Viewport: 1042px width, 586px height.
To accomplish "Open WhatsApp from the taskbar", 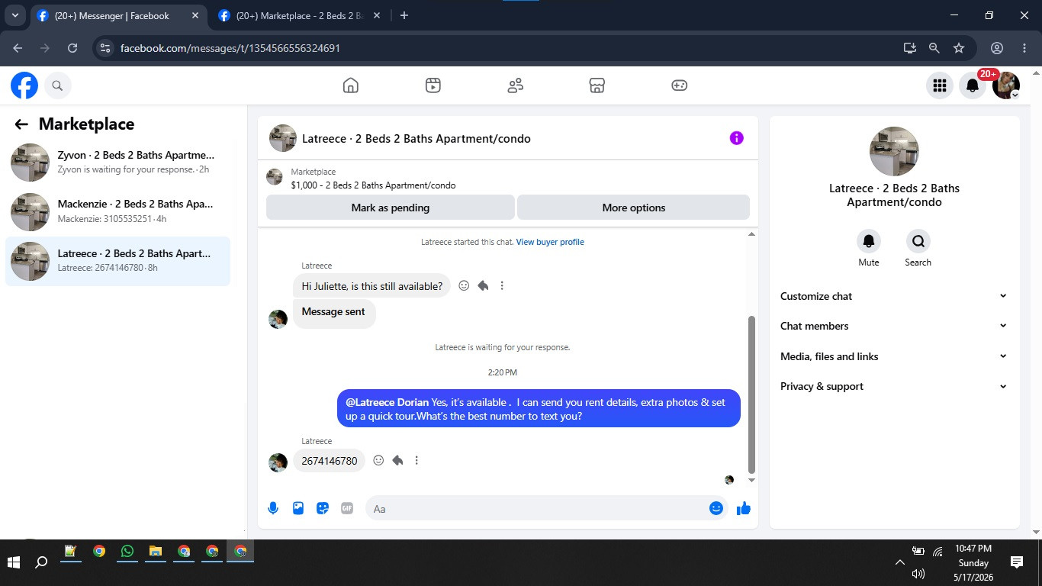I will click(x=127, y=552).
